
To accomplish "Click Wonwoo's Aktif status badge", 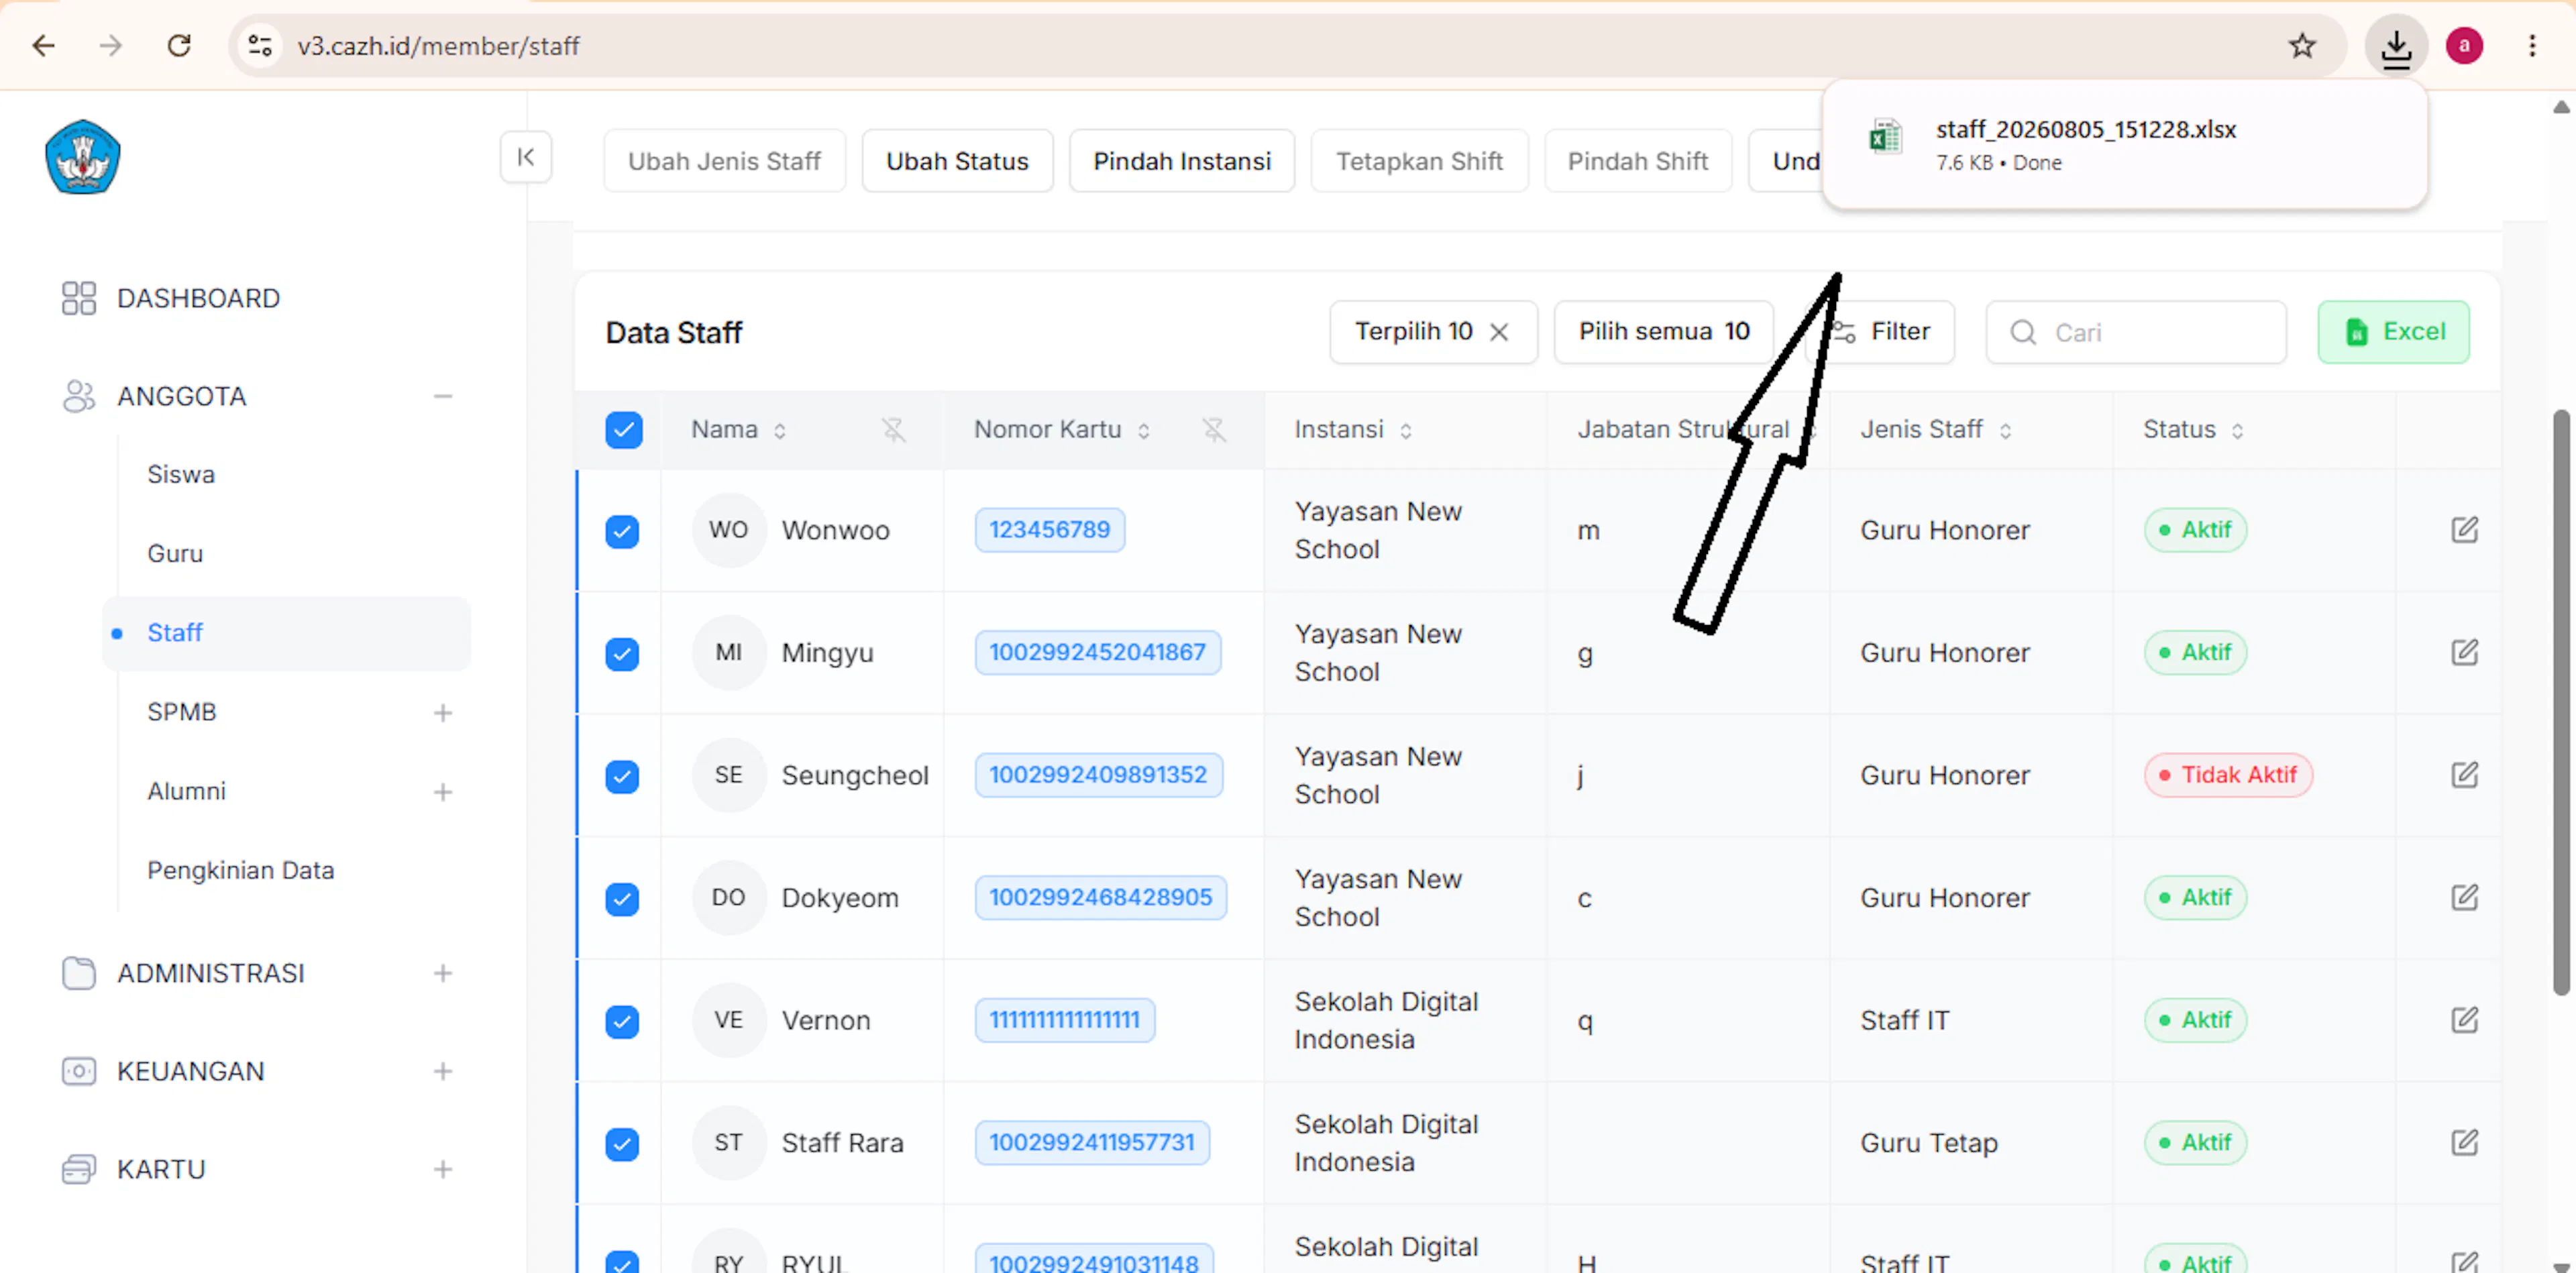I will [2195, 530].
